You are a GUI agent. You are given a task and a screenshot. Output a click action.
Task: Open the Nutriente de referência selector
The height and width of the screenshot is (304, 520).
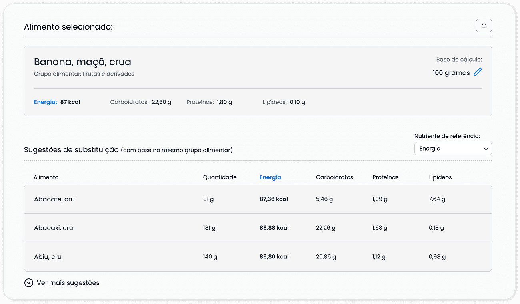[453, 148]
